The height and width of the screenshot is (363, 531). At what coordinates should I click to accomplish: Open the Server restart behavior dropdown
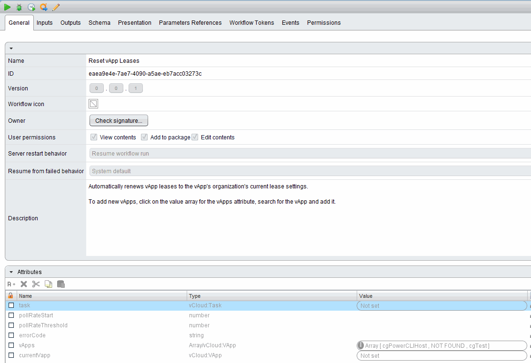point(310,154)
